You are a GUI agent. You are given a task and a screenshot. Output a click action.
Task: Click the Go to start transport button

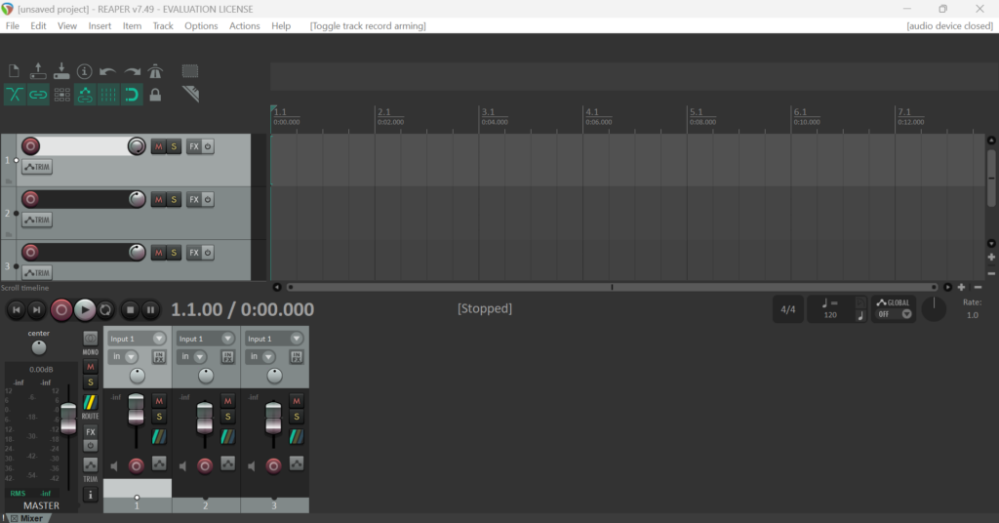16,309
